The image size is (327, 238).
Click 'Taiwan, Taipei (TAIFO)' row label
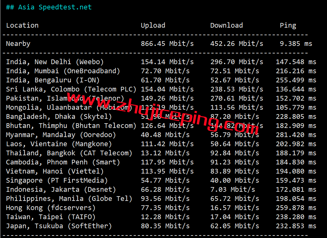(51, 217)
